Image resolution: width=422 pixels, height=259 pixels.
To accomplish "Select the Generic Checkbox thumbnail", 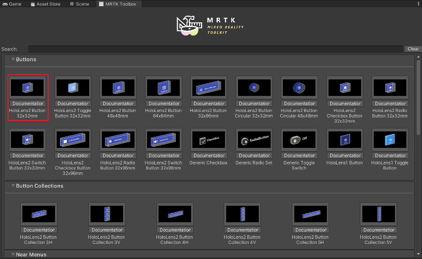I will [x=209, y=139].
